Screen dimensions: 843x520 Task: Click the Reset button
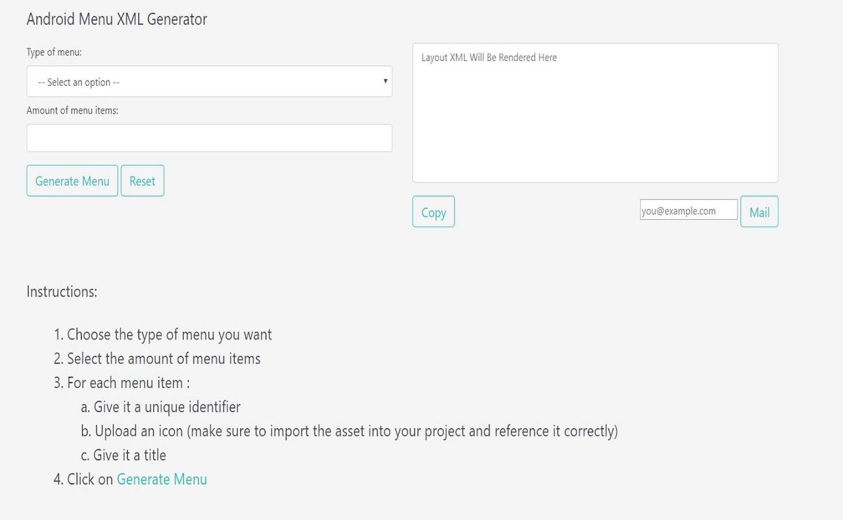[x=142, y=181]
